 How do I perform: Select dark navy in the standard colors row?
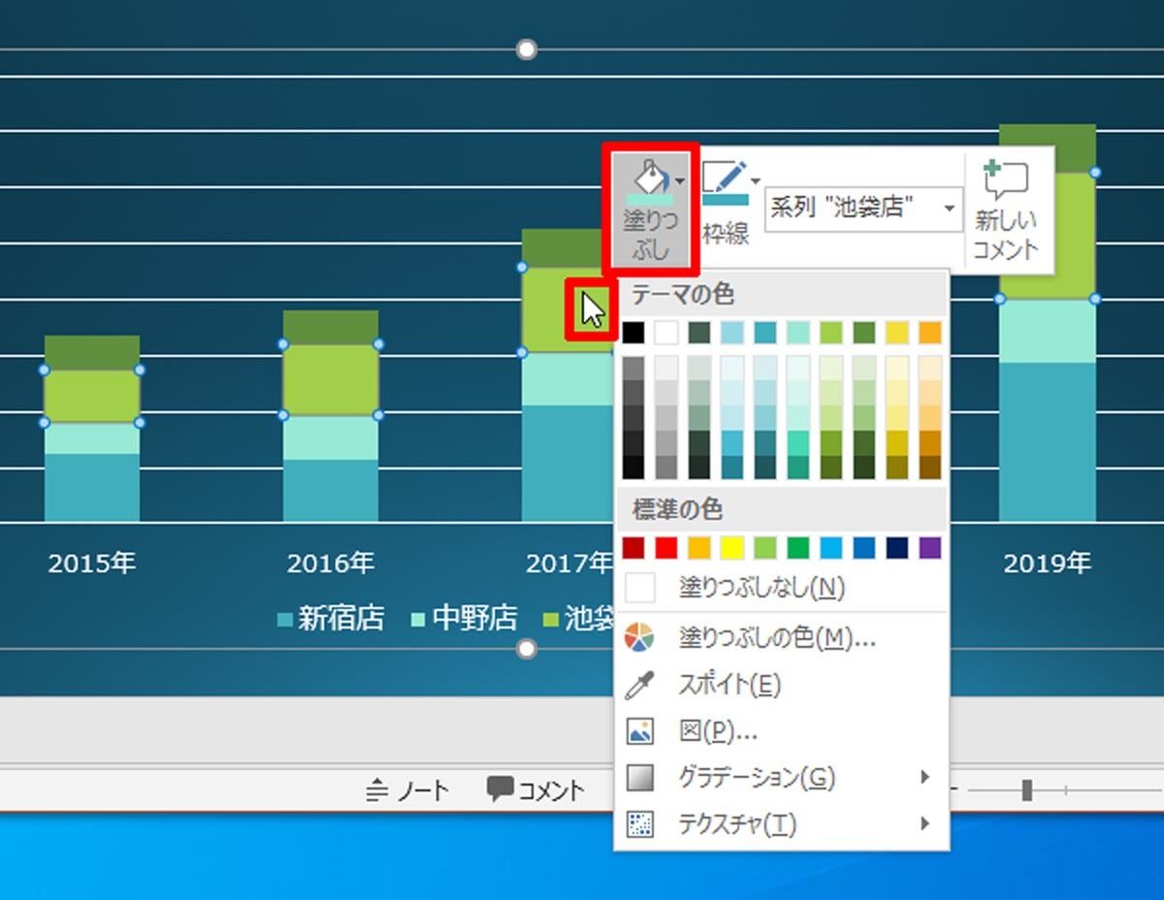coord(897,548)
